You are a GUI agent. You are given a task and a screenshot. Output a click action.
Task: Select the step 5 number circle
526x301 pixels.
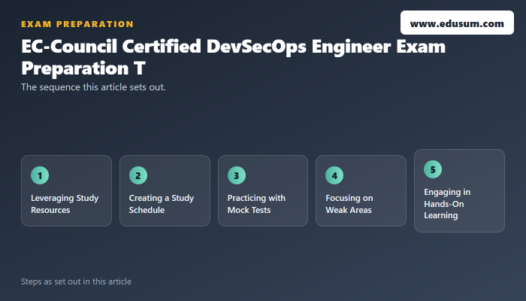433,169
